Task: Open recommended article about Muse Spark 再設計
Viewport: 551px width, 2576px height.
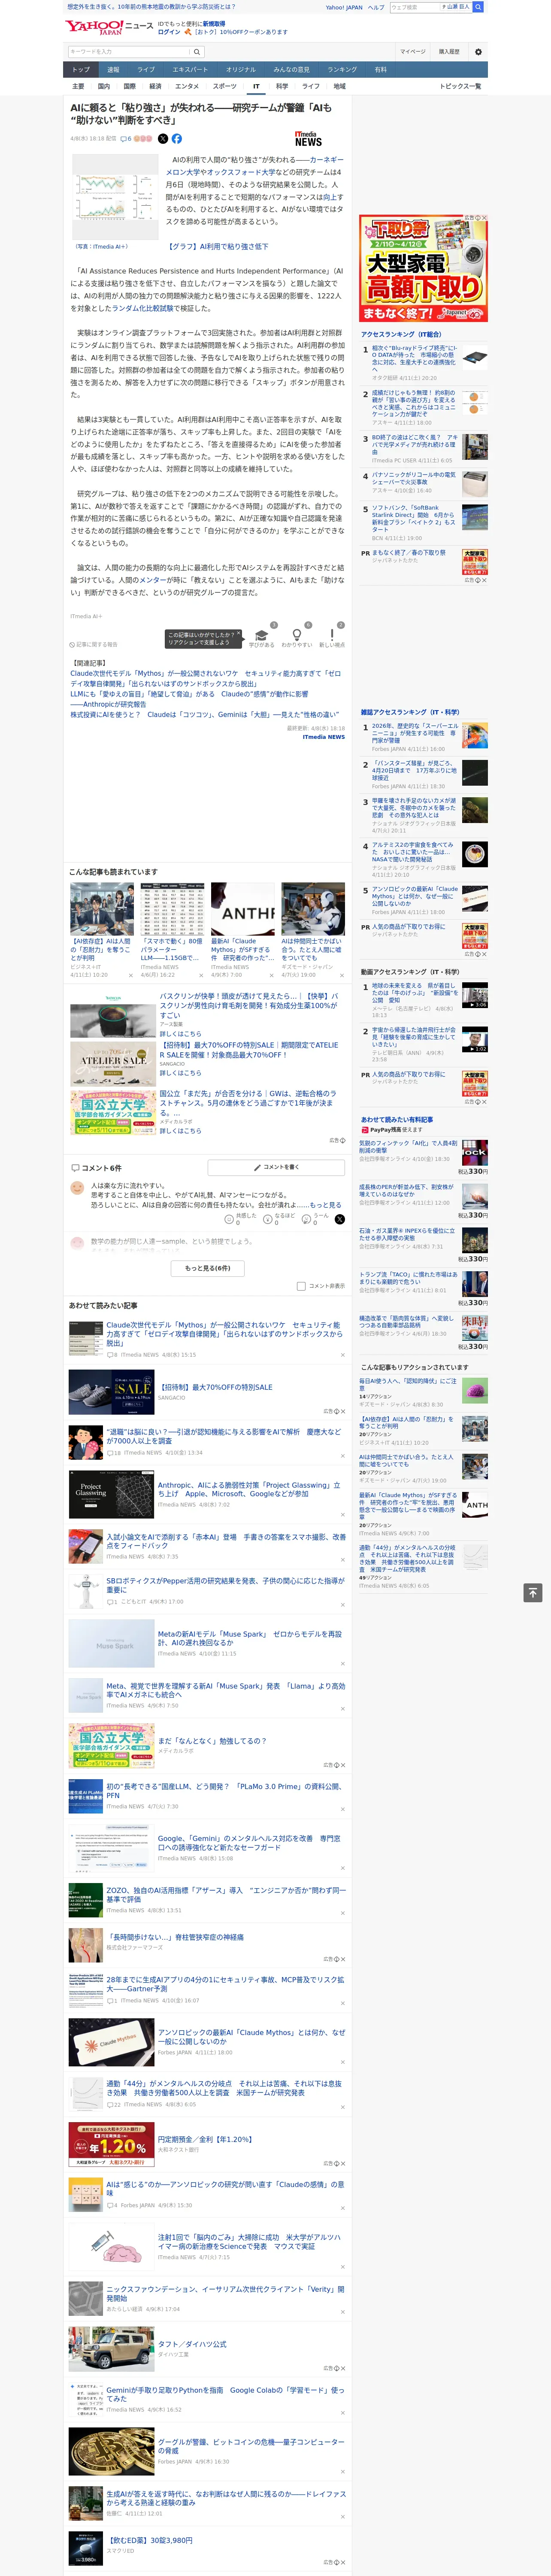Action: 250,1638
